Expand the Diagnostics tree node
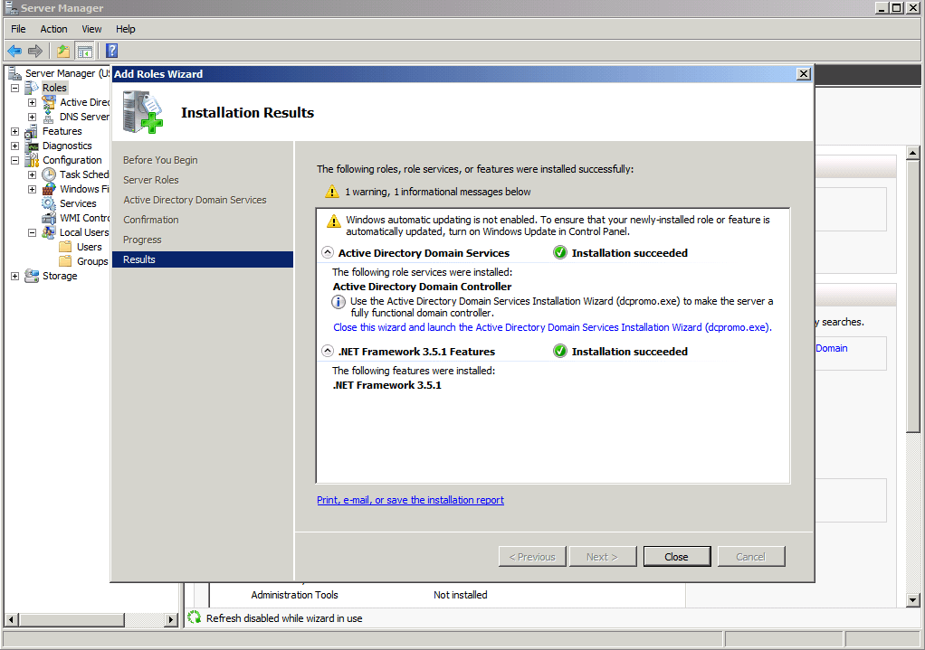Viewport: 925px width, 650px height. [x=14, y=146]
